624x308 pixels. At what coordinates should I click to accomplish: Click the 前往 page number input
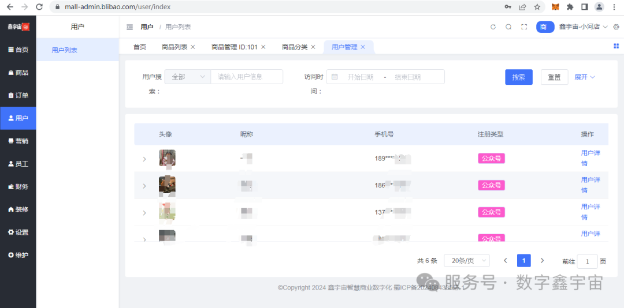(587, 261)
